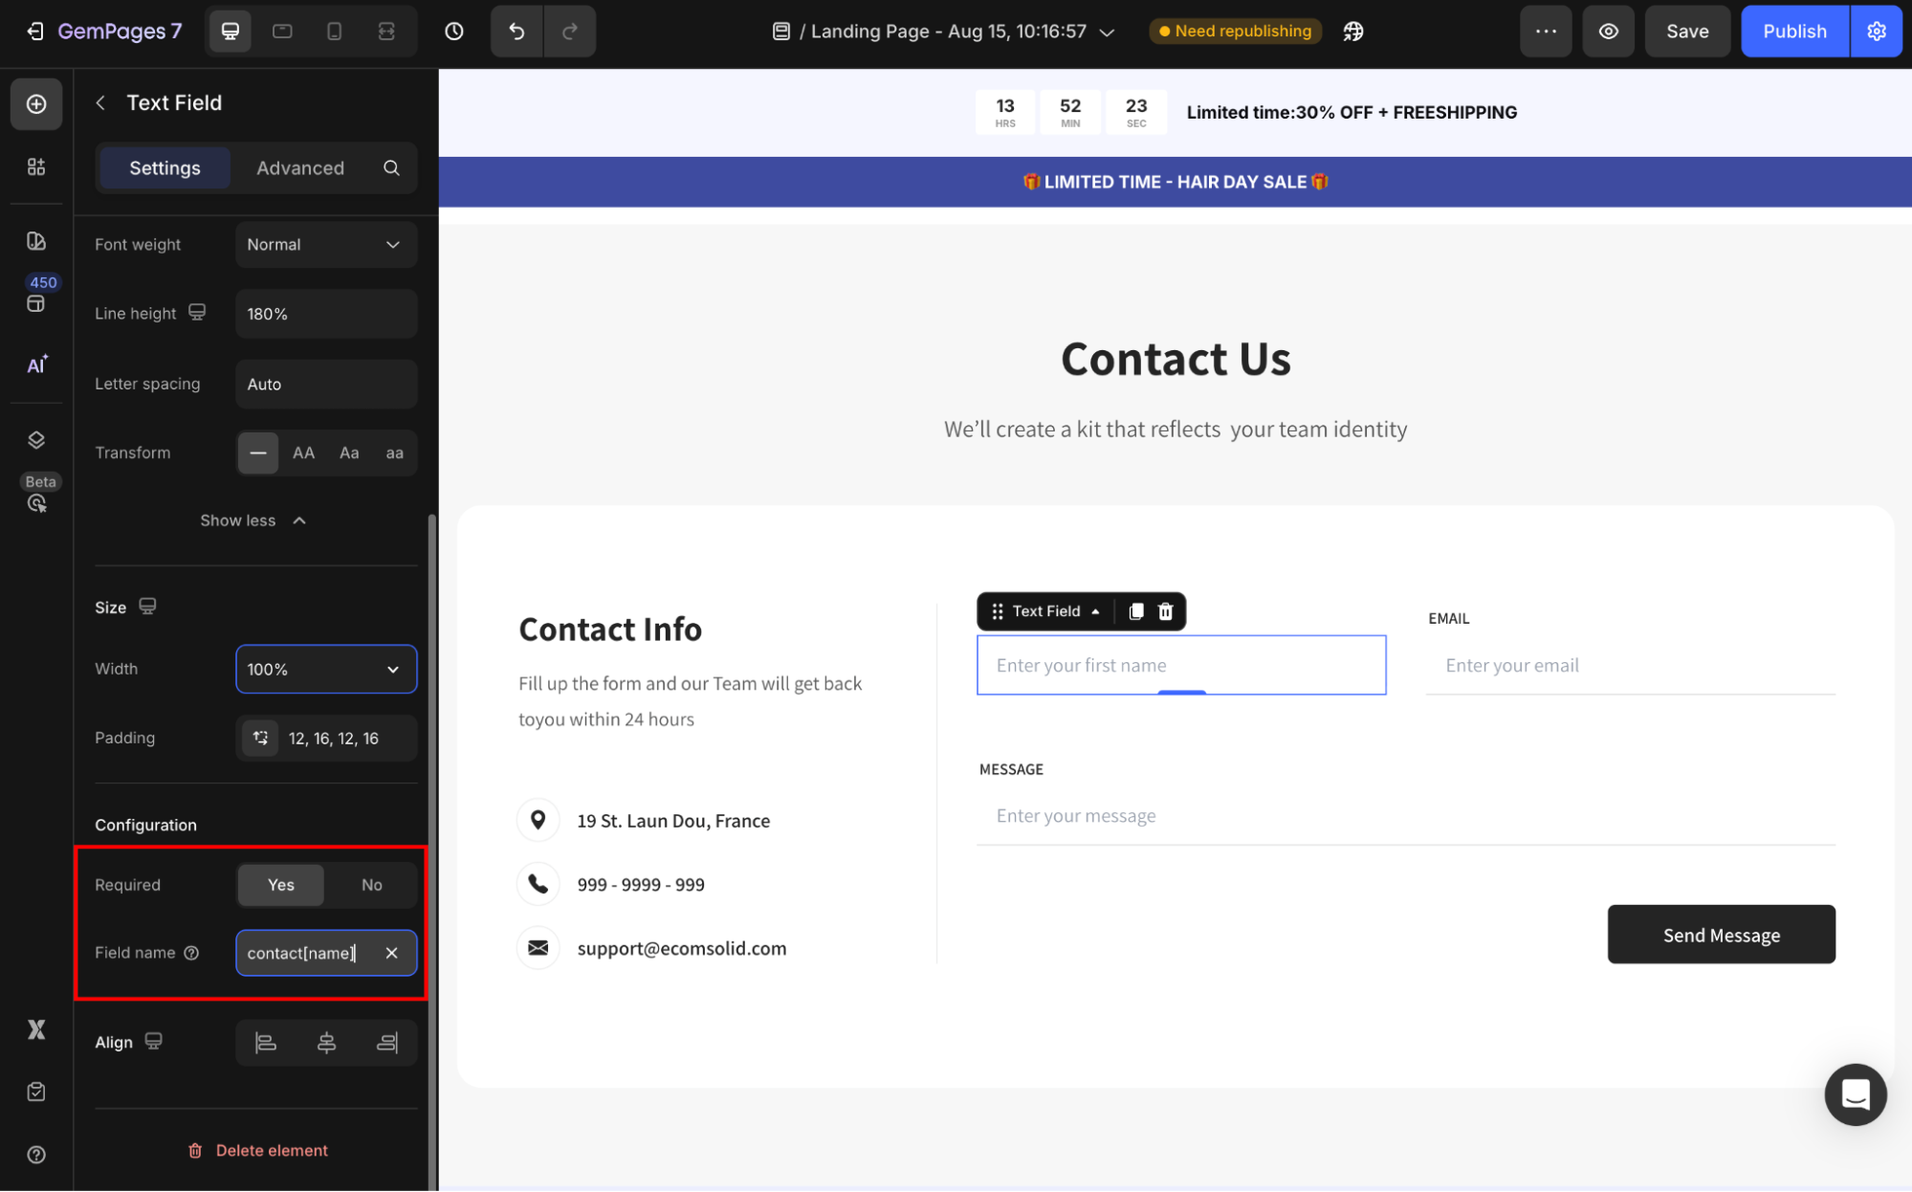Click the Publish button
The image size is (1912, 1192).
point(1793,32)
